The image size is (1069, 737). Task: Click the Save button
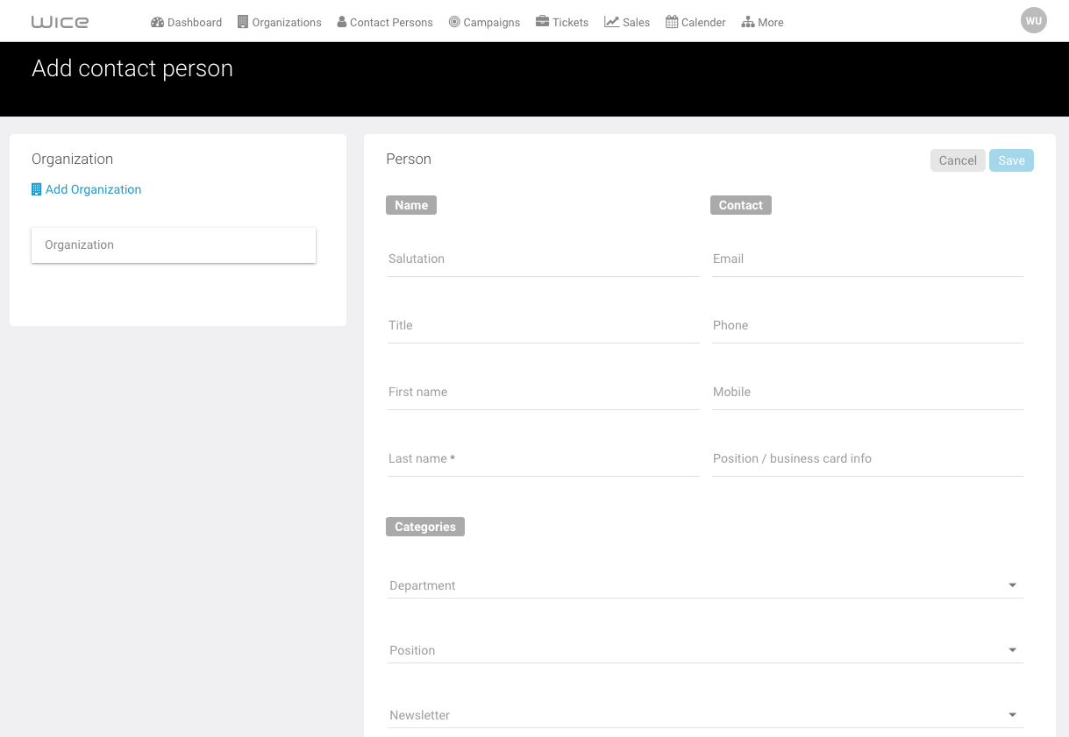[x=1011, y=160]
